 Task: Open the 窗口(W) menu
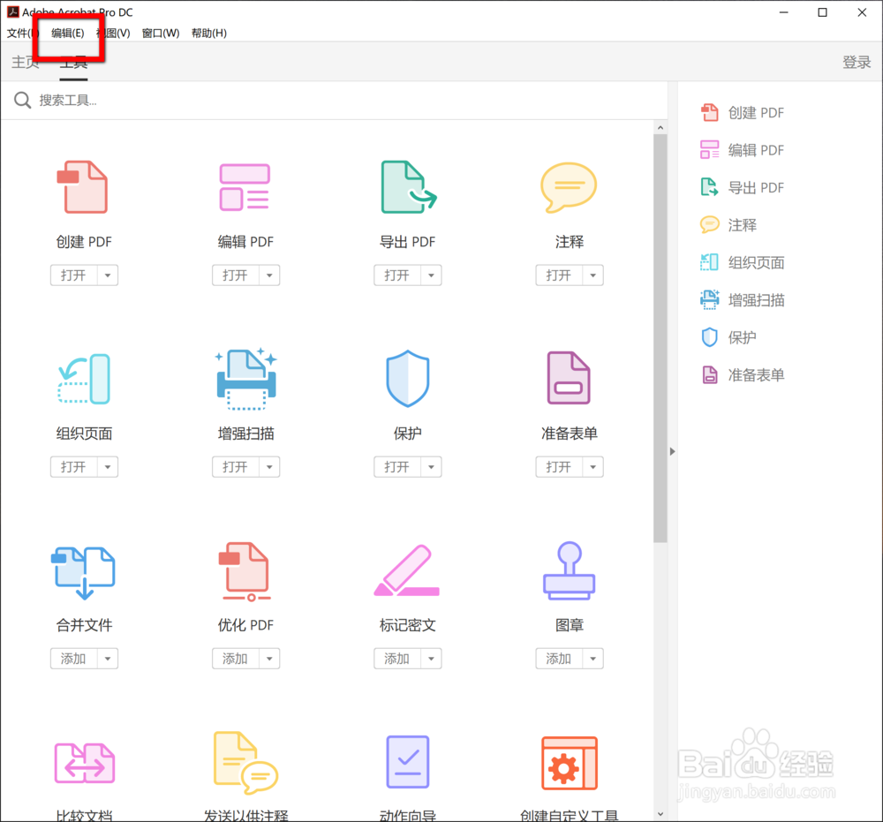click(161, 34)
